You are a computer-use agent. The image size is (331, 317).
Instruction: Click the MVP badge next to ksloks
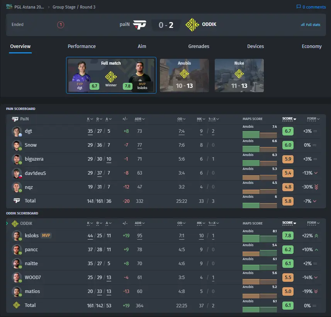coord(46,236)
